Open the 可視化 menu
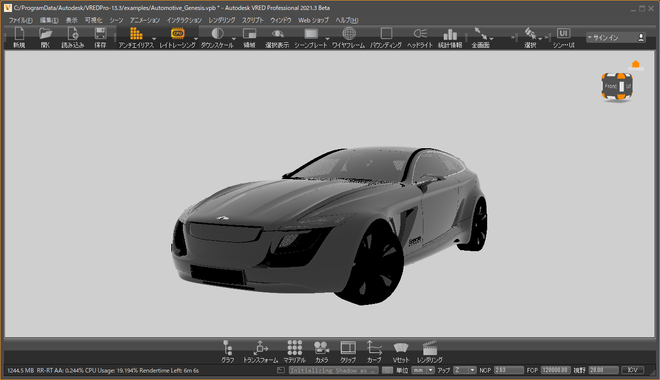Viewport: 660px width, 380px height. (93, 20)
